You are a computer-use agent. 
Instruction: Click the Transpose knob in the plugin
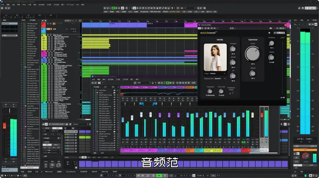(x=210, y=91)
